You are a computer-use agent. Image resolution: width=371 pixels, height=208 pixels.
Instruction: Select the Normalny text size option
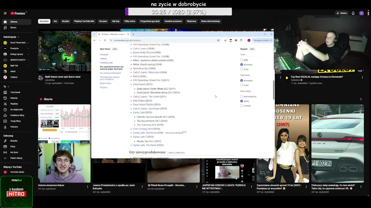pos(241,64)
